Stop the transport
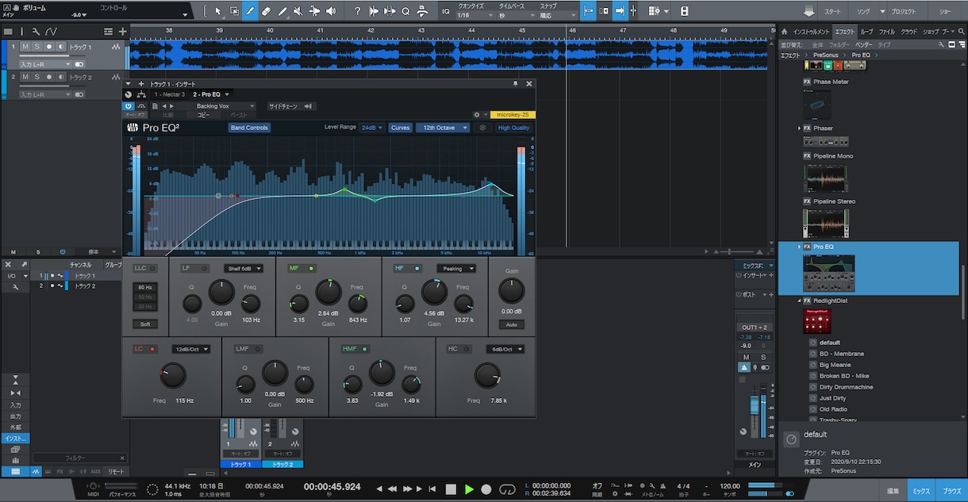This screenshot has height=502, width=968. pos(451,489)
